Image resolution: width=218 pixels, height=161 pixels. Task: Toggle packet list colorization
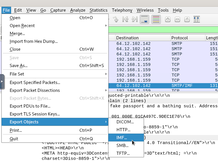coord(156,20)
